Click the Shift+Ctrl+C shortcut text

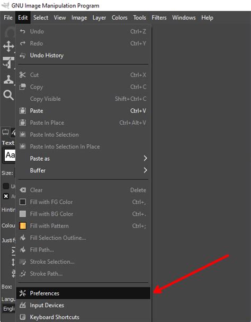[x=131, y=99]
